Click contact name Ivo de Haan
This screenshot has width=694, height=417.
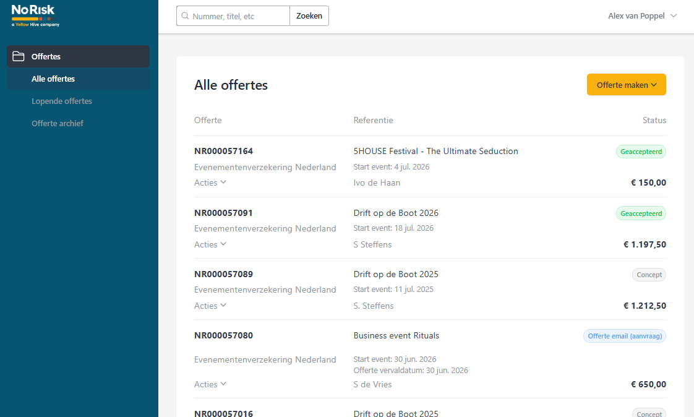coord(377,183)
